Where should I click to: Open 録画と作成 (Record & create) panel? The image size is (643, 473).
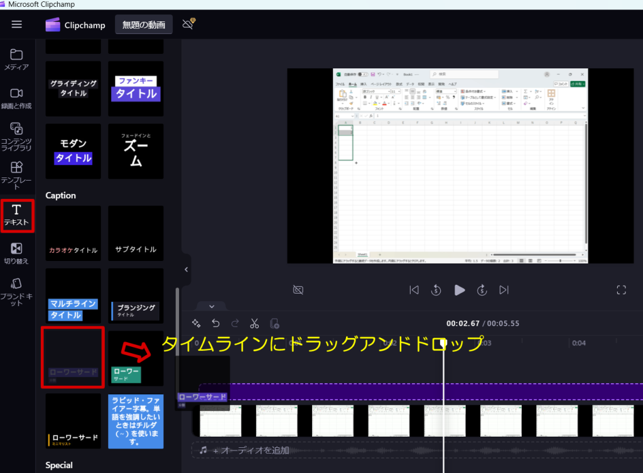coord(17,98)
